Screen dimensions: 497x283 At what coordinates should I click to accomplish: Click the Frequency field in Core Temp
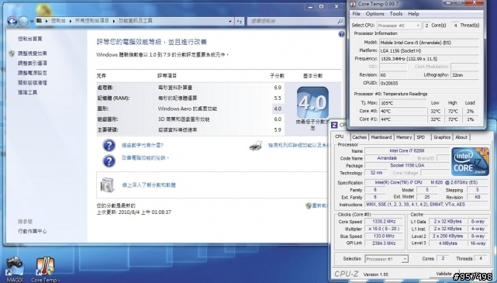[x=429, y=59]
